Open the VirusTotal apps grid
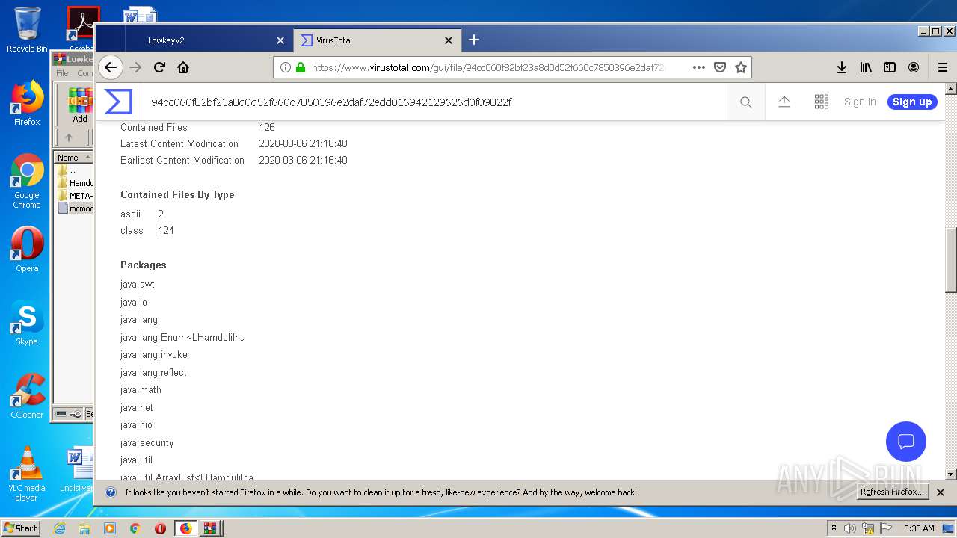 [x=822, y=102]
